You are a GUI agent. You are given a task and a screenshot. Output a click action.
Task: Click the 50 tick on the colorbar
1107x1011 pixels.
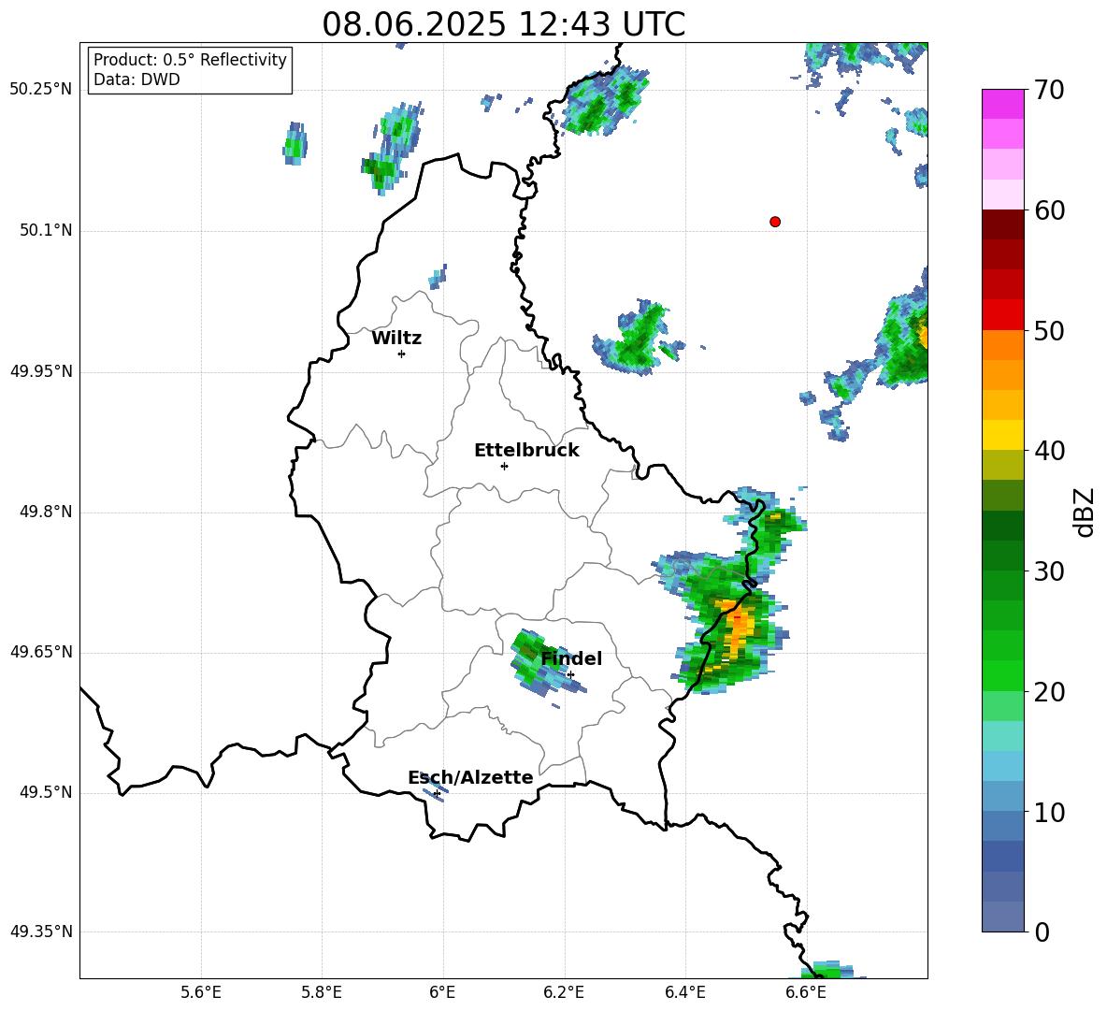1049,330
